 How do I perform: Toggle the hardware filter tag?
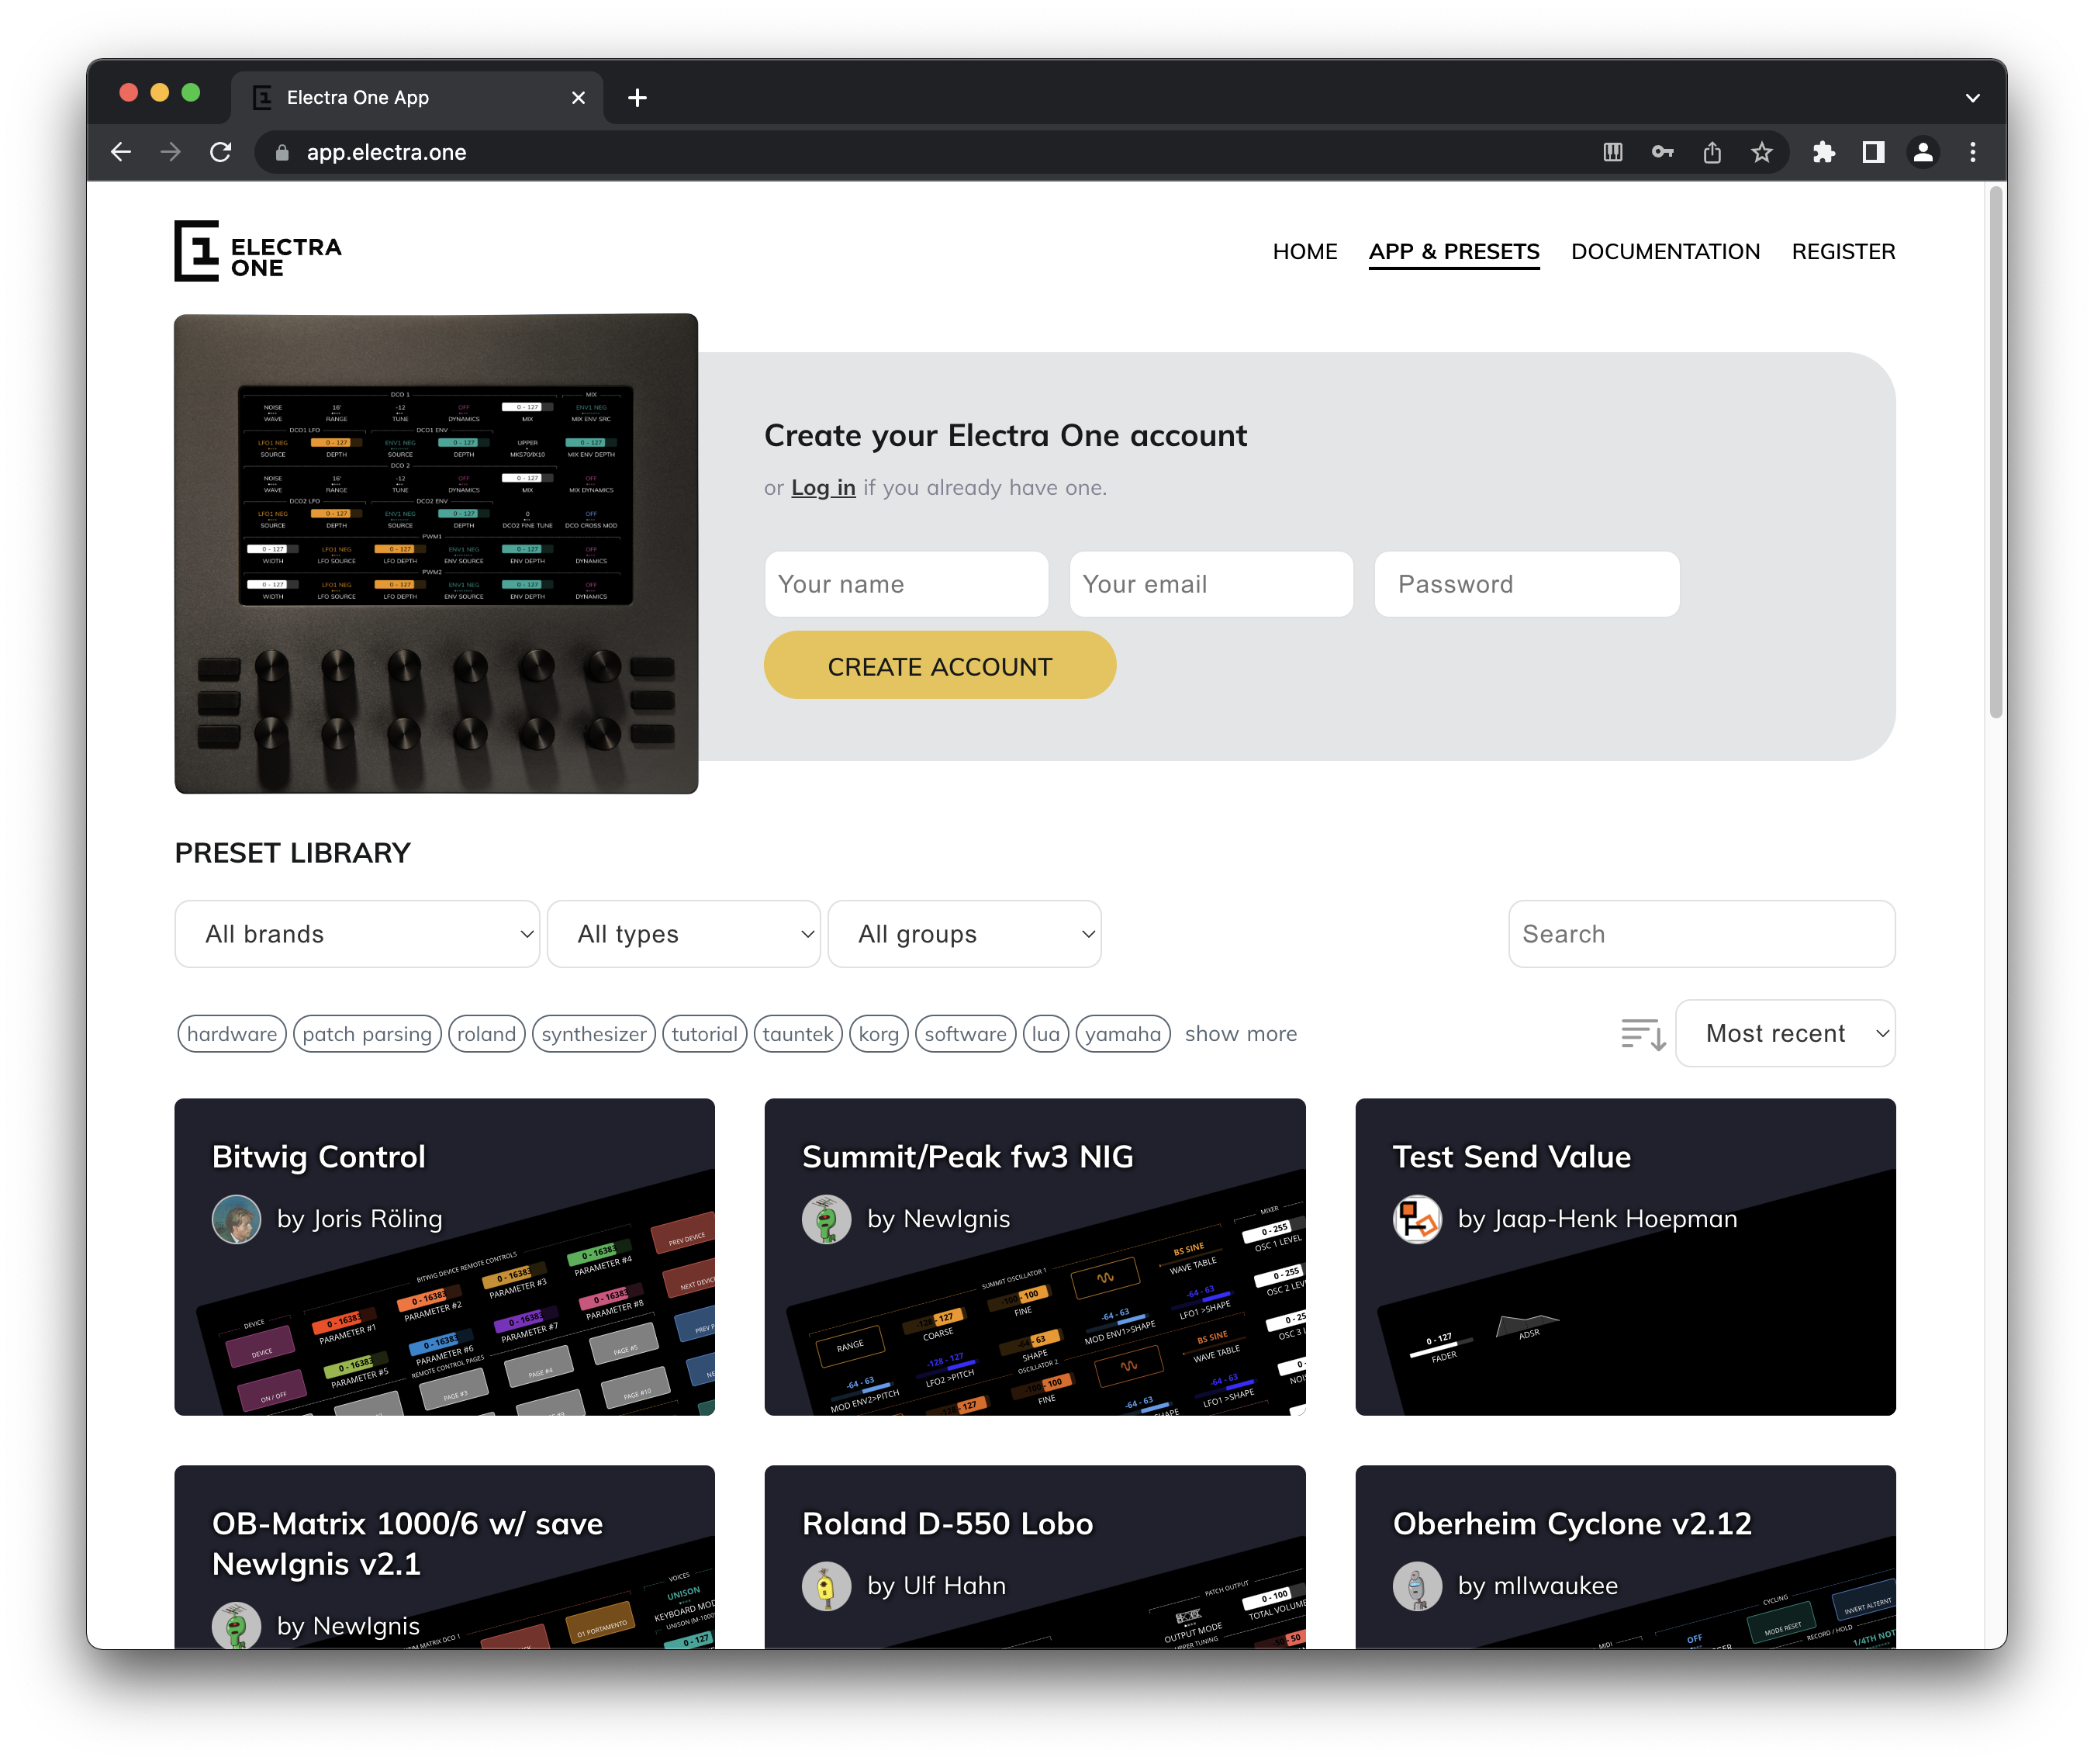[231, 1034]
